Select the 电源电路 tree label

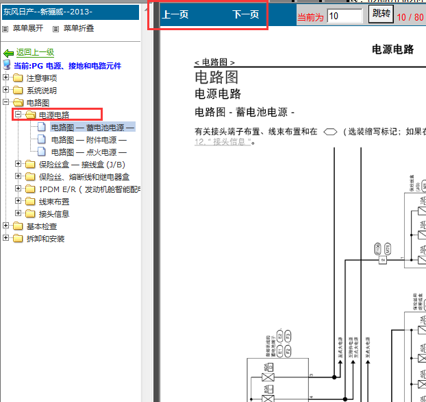pos(54,115)
